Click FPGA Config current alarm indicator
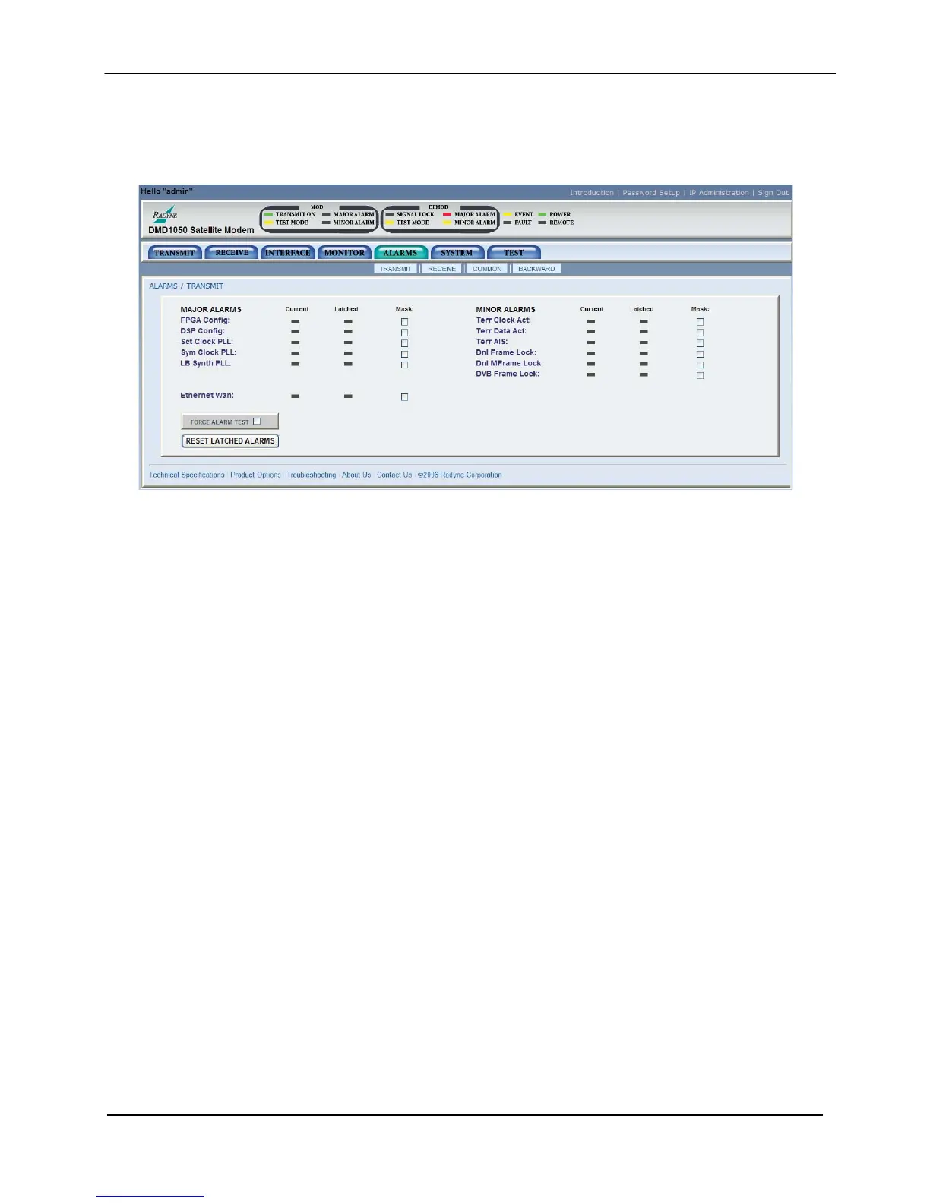930x1203 pixels. (295, 321)
